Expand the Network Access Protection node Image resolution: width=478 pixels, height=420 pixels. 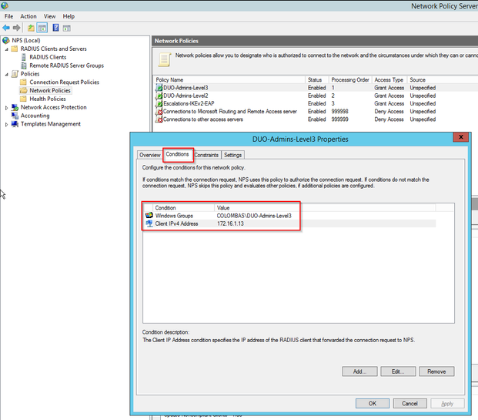click(6, 107)
